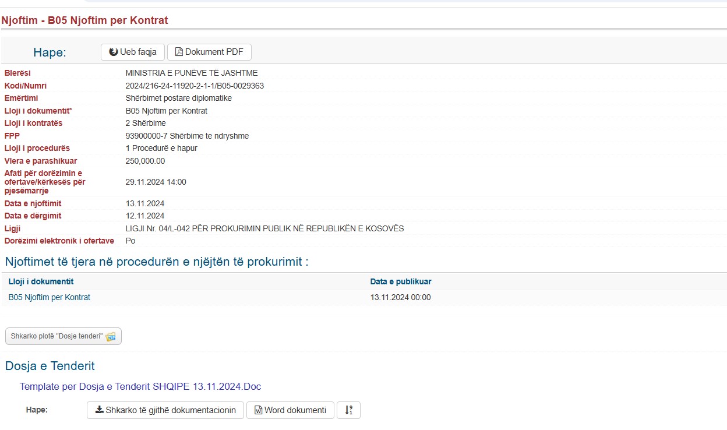
Task: Select the buyer name MINISTRIA E PUNËVE TË JASHTME
Action: [x=192, y=73]
